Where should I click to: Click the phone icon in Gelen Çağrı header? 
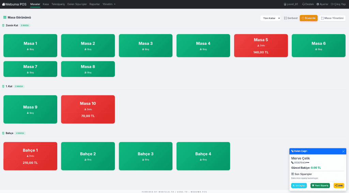click(292, 151)
